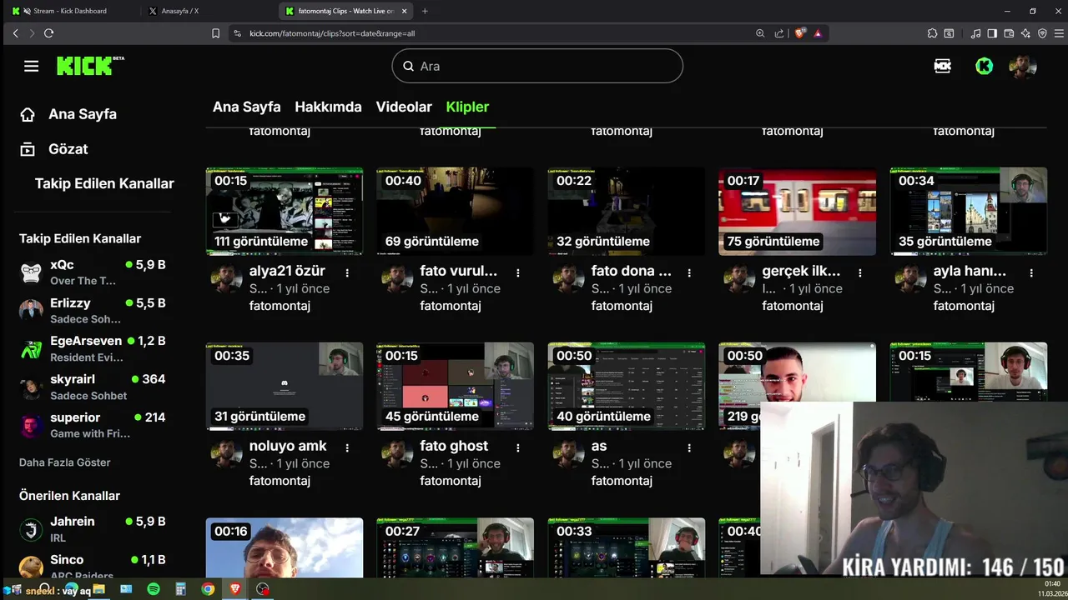Image resolution: width=1068 pixels, height=600 pixels.
Task: Open the Brave Wallet icon
Action: click(1009, 33)
